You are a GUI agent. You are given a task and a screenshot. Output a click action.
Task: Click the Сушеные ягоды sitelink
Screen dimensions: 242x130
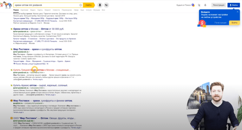(x=49, y=61)
